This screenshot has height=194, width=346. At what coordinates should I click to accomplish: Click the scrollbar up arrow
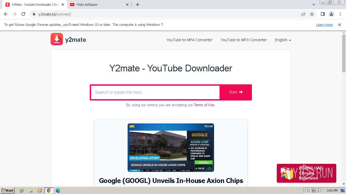coord(344,33)
